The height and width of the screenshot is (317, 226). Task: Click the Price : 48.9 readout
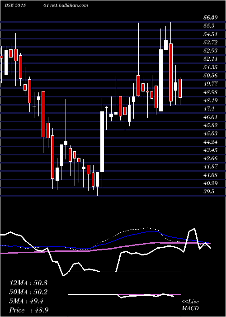pyautogui.click(x=28, y=310)
